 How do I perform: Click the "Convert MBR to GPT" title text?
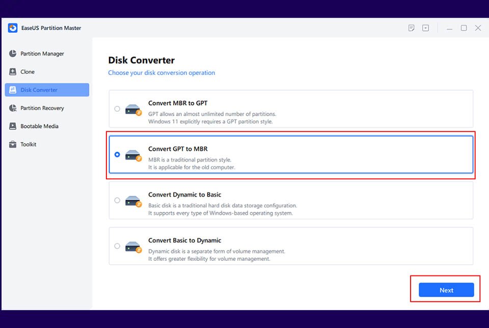coord(178,103)
